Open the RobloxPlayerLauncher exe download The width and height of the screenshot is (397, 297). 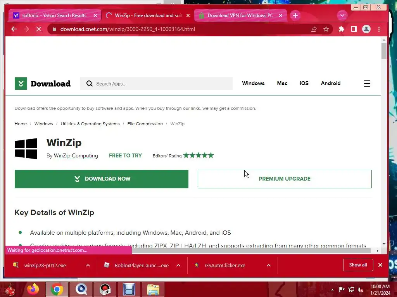(142, 265)
